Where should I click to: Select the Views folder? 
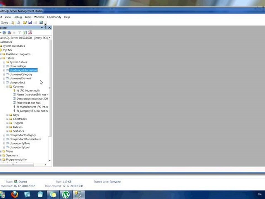pyautogui.click(x=9, y=151)
